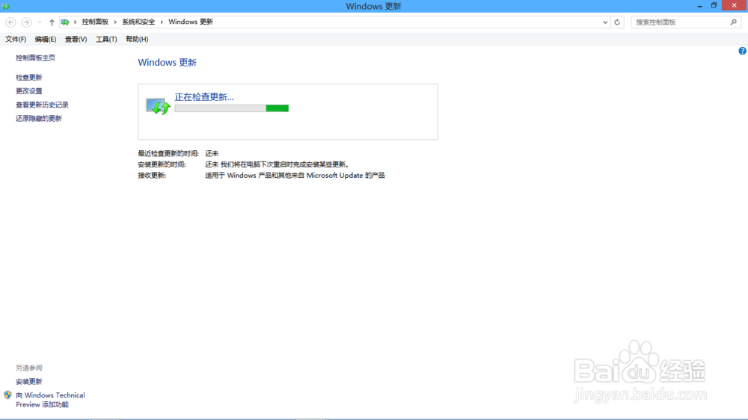Click the 检查更新 link
748x420 pixels.
tap(28, 77)
